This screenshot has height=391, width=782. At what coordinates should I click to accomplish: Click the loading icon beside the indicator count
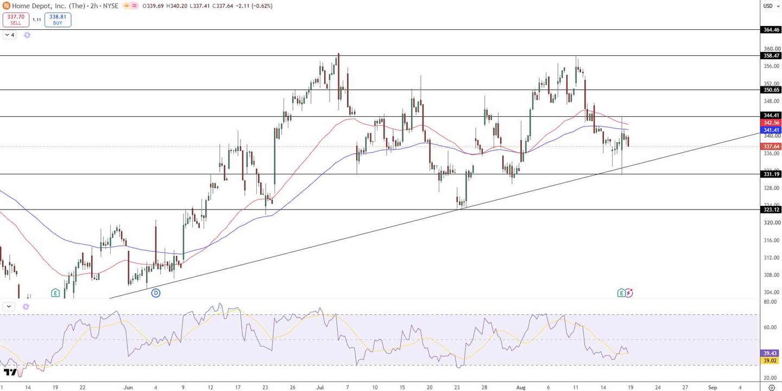27,35
